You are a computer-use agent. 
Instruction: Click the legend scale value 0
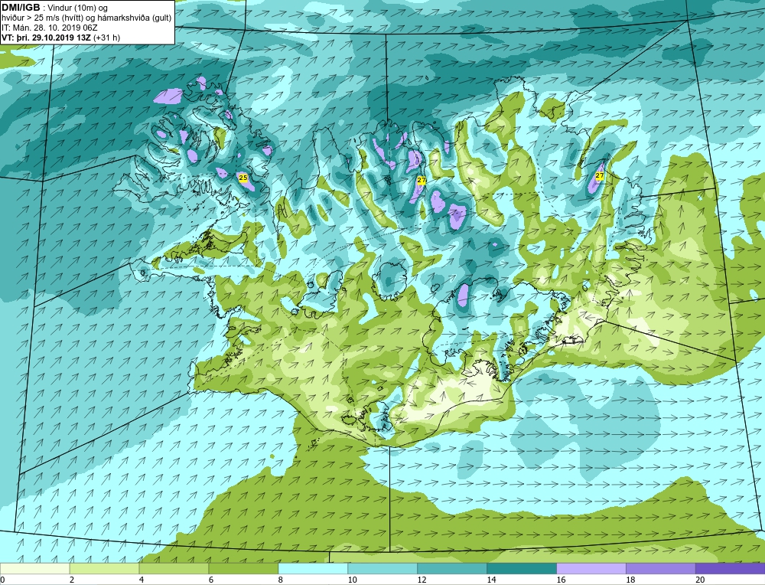(x=2, y=580)
